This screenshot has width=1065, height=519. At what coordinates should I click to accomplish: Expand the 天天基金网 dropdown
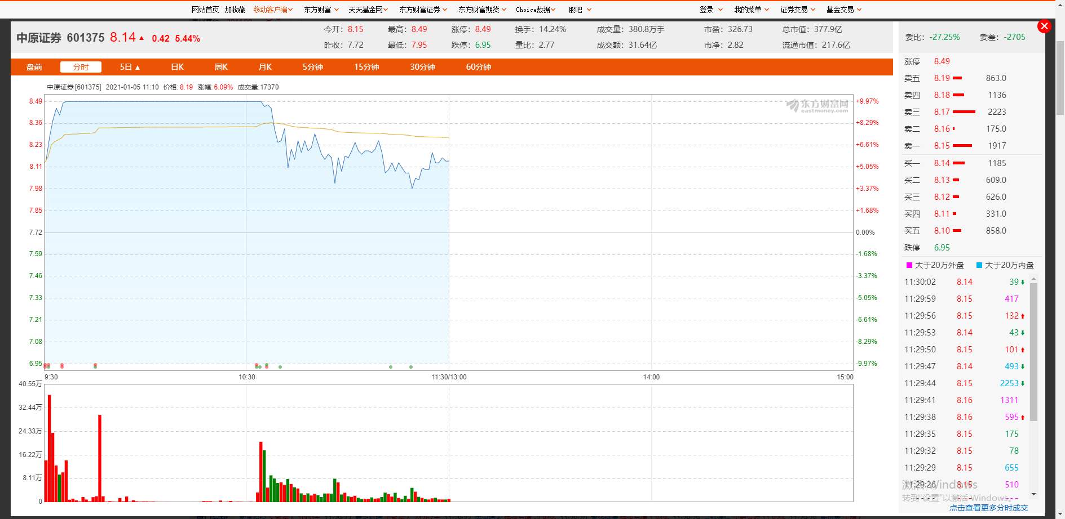[368, 10]
